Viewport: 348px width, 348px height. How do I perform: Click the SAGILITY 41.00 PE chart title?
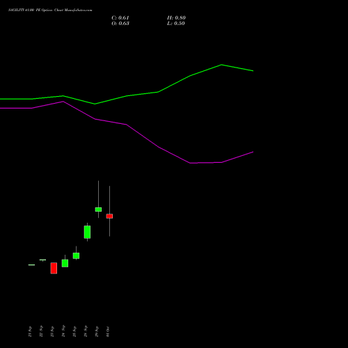click(x=50, y=10)
